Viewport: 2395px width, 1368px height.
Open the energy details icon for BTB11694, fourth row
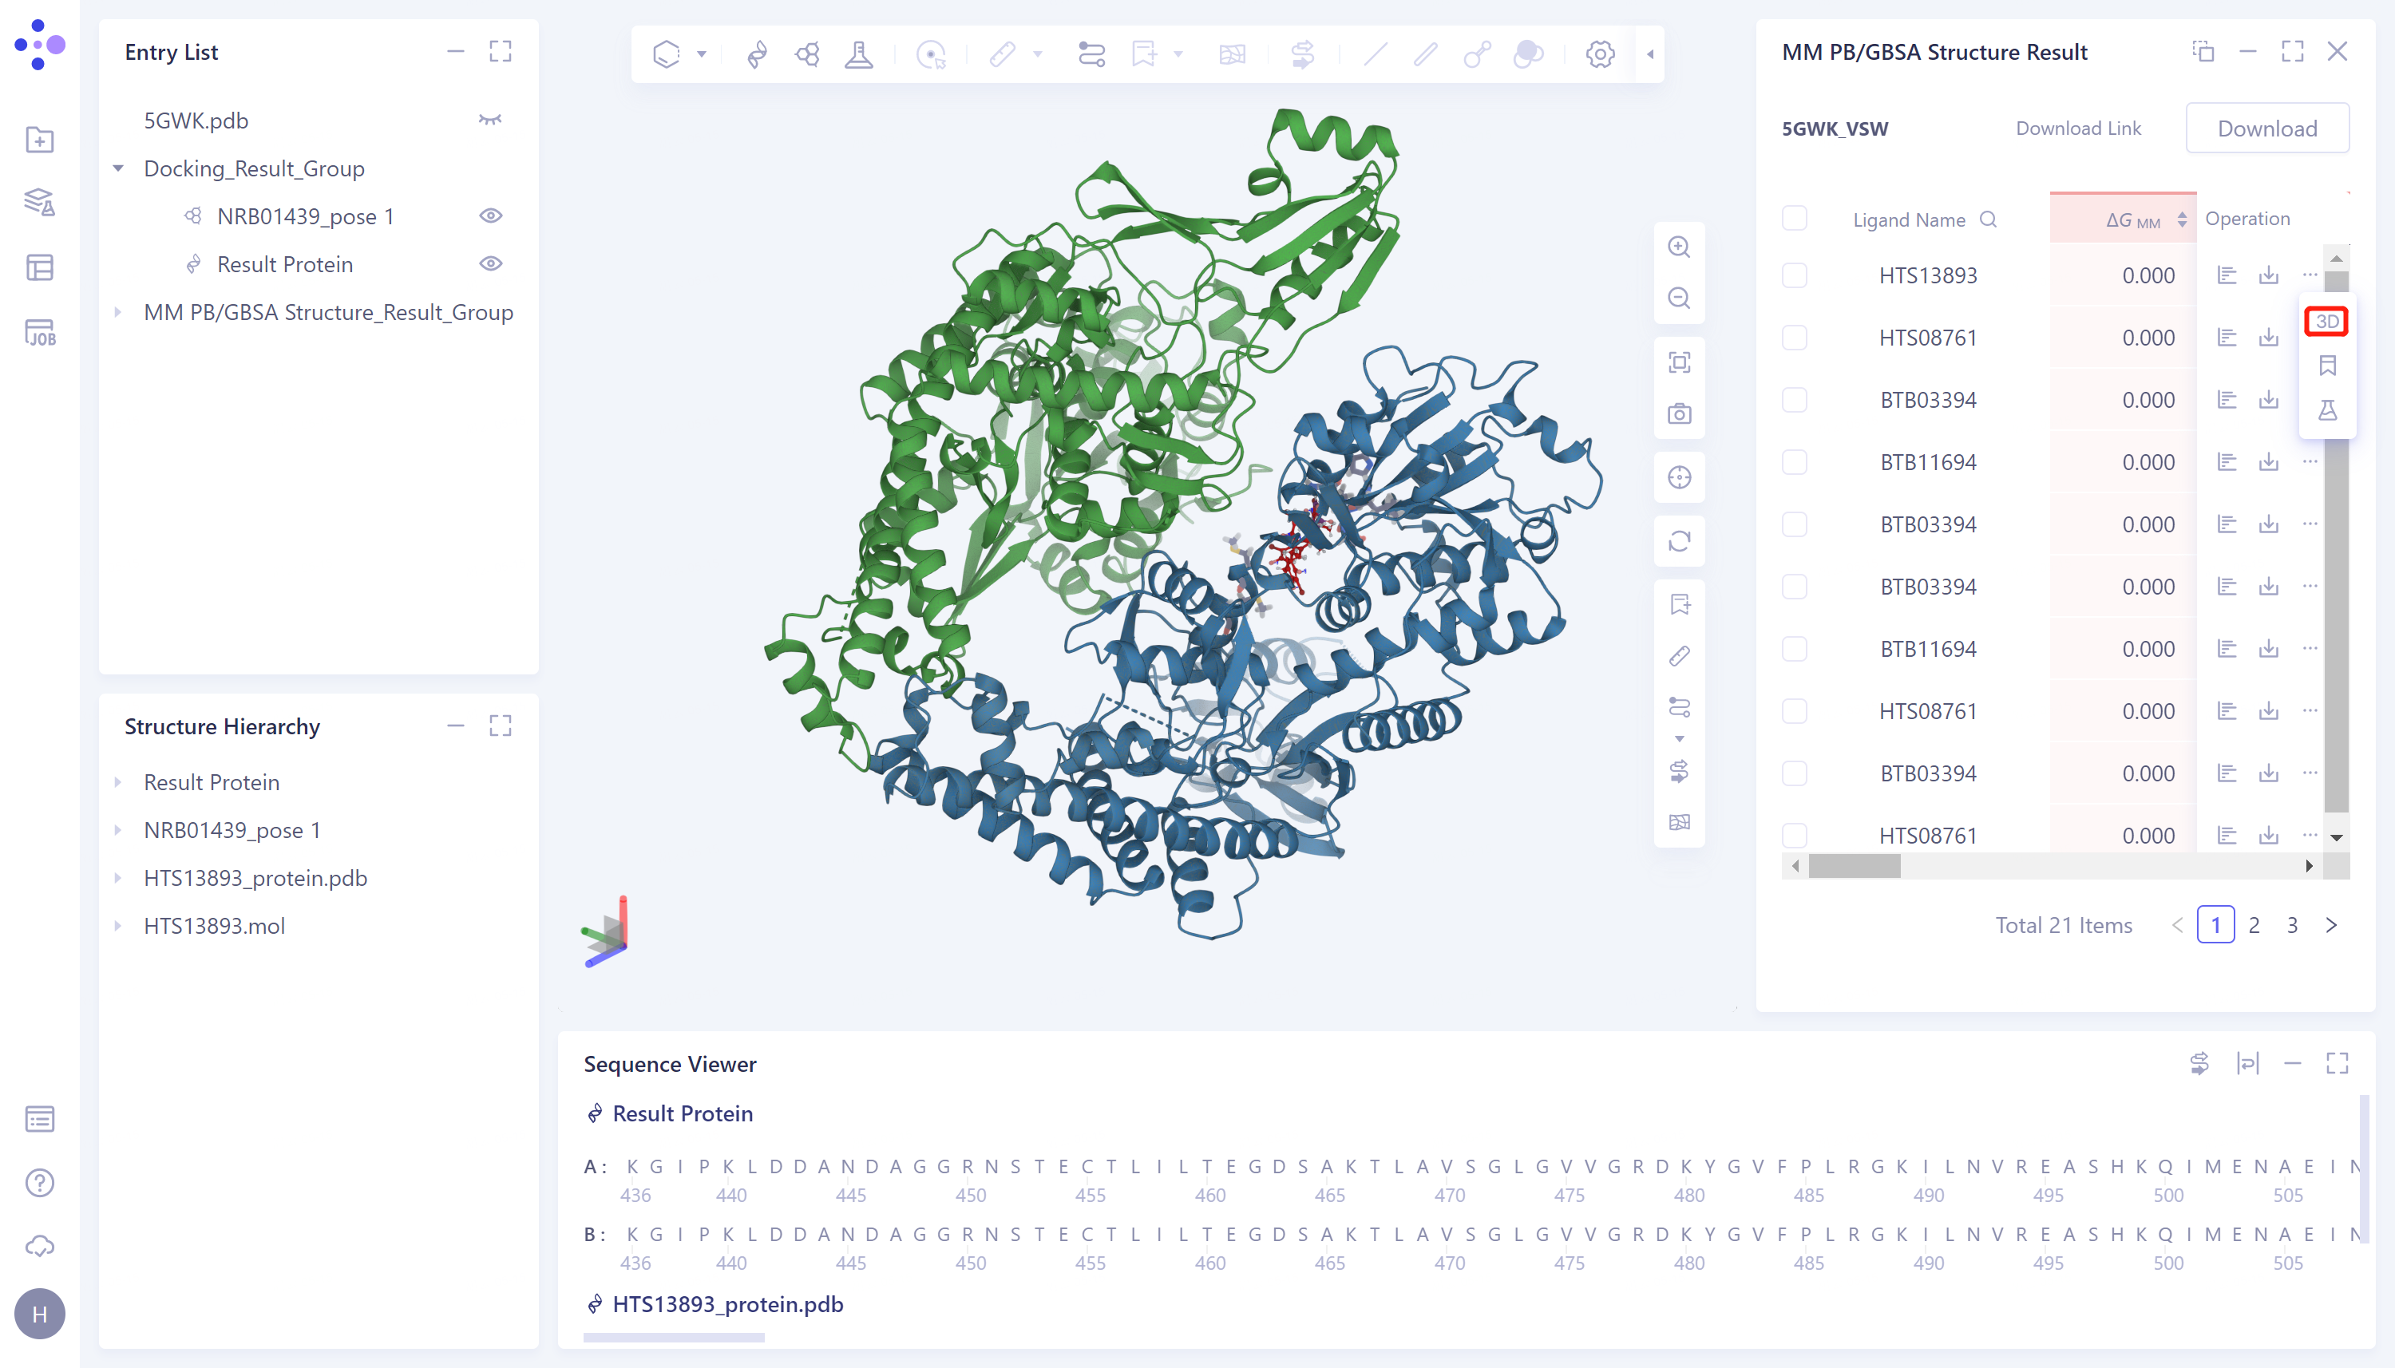click(2226, 462)
